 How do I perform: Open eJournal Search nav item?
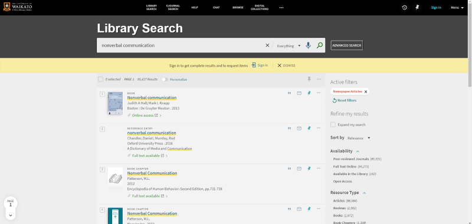tap(173, 8)
